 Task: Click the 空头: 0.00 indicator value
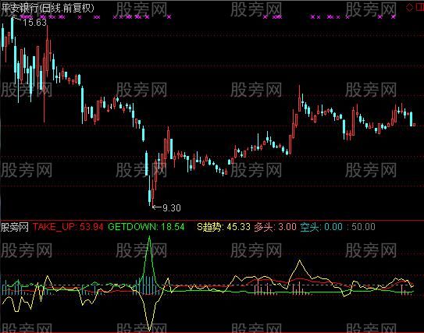point(321,227)
